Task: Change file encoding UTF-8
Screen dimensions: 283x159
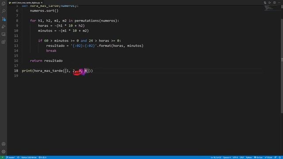Action: [235, 157]
